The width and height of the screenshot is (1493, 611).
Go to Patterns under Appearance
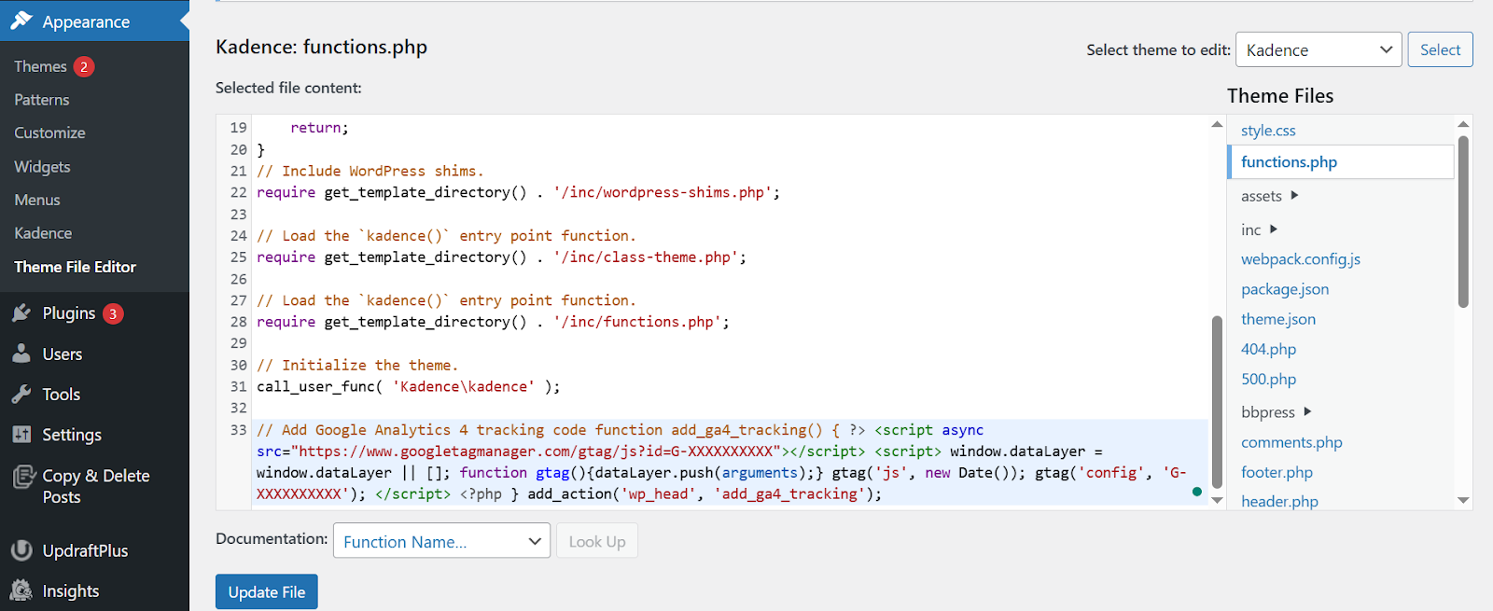click(x=42, y=100)
